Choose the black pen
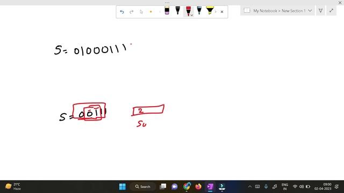344x193 pixels. coord(178,11)
